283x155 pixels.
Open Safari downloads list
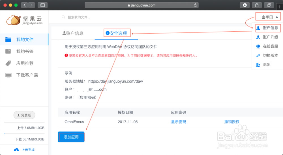click(x=245, y=5)
